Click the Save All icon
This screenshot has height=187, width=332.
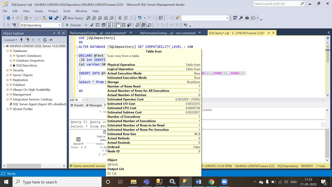click(57, 18)
